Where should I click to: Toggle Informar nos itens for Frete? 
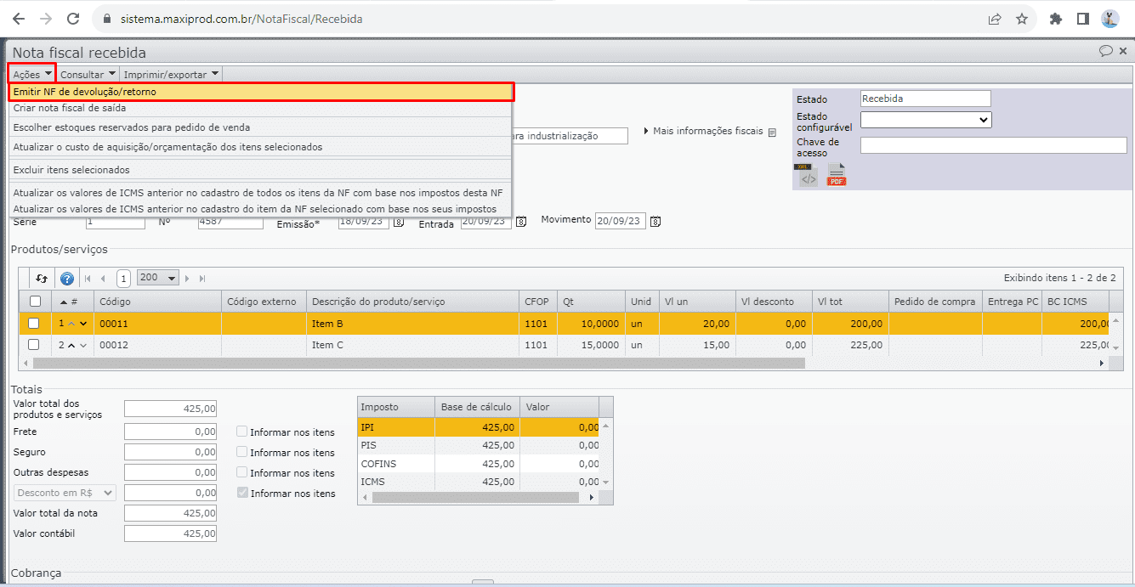(242, 432)
